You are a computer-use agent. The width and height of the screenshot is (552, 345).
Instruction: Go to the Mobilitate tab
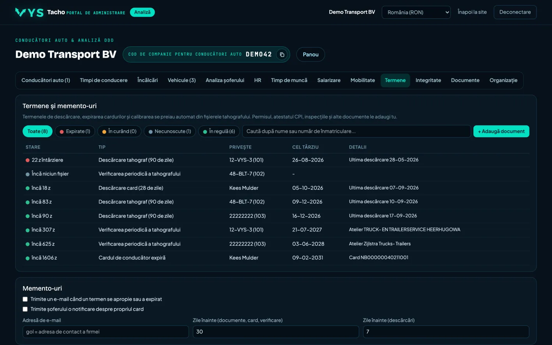(x=363, y=80)
